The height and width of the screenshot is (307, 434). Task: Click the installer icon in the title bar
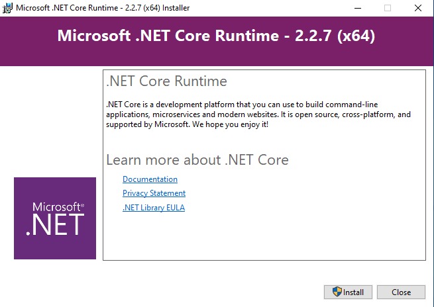tap(7, 8)
